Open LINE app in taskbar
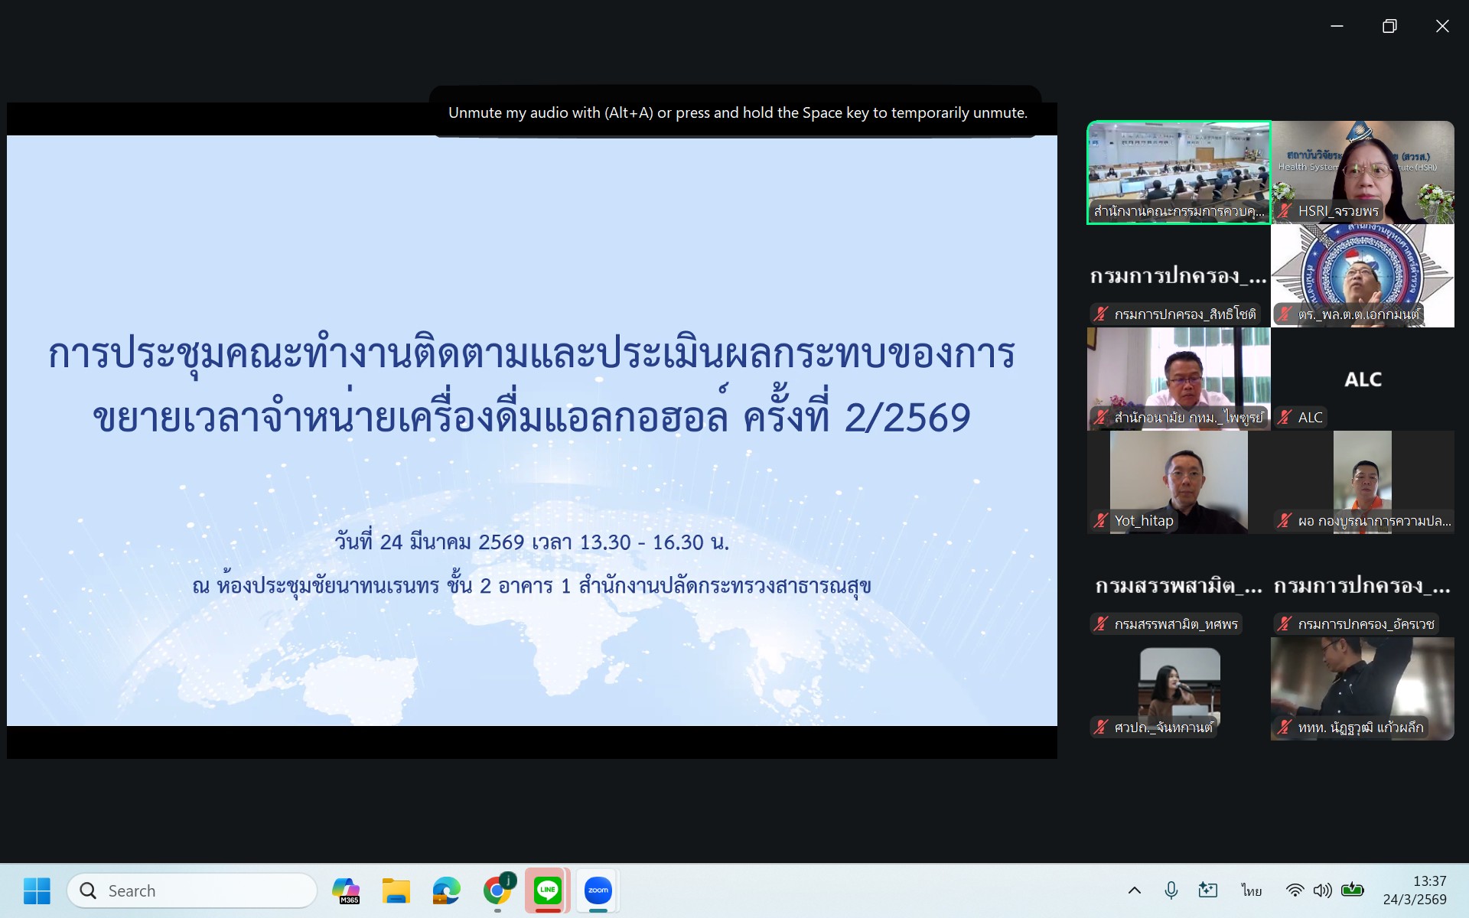1469x918 pixels. click(547, 890)
